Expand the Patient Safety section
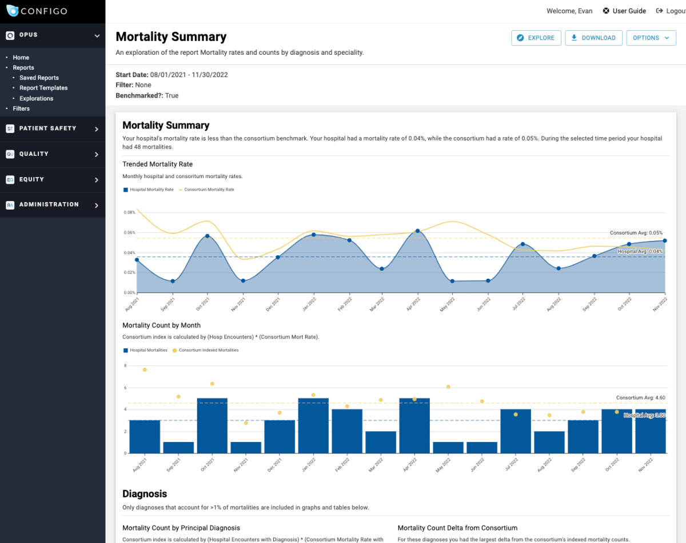The image size is (686, 543). (97, 128)
